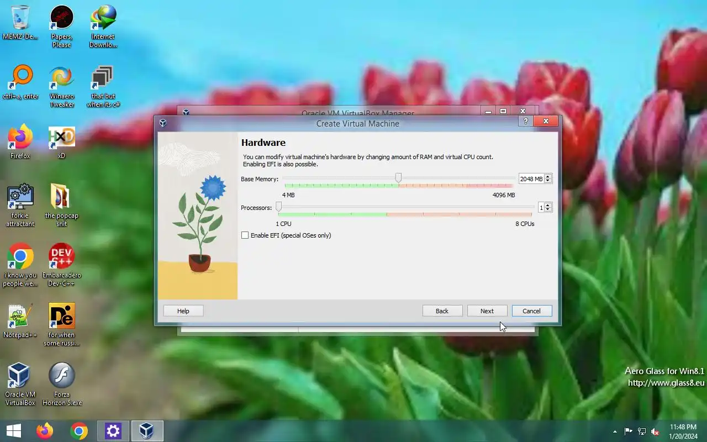707x442 pixels.
Task: Cancel the Create Virtual Machine wizard
Action: pos(531,311)
